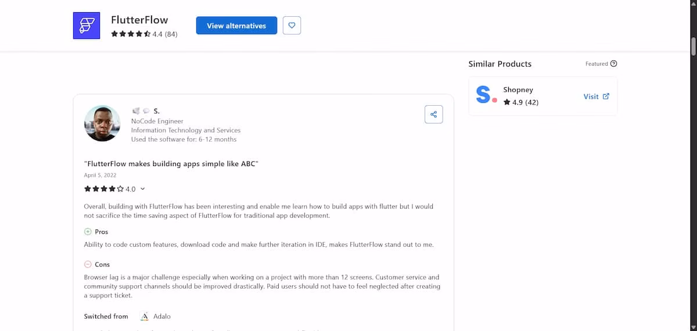Click the "Pros" heading text

click(x=102, y=232)
